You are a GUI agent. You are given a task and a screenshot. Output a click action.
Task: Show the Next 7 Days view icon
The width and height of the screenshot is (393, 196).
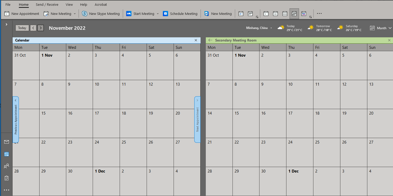[x=250, y=14]
